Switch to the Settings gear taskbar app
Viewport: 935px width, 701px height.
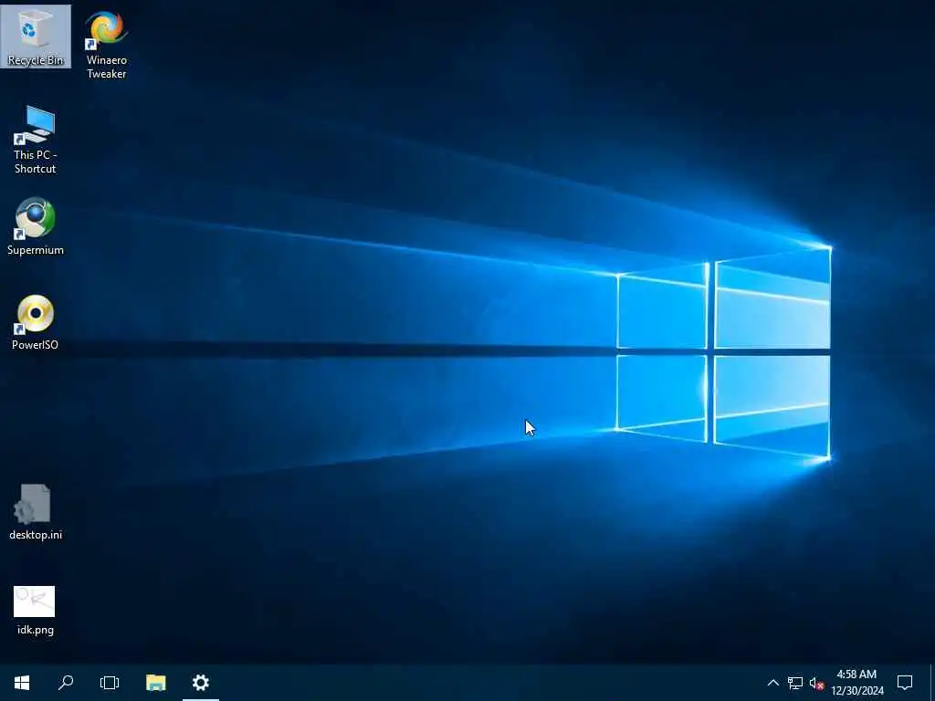coord(200,683)
